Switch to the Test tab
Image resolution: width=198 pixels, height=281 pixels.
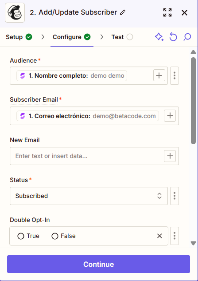(122, 37)
